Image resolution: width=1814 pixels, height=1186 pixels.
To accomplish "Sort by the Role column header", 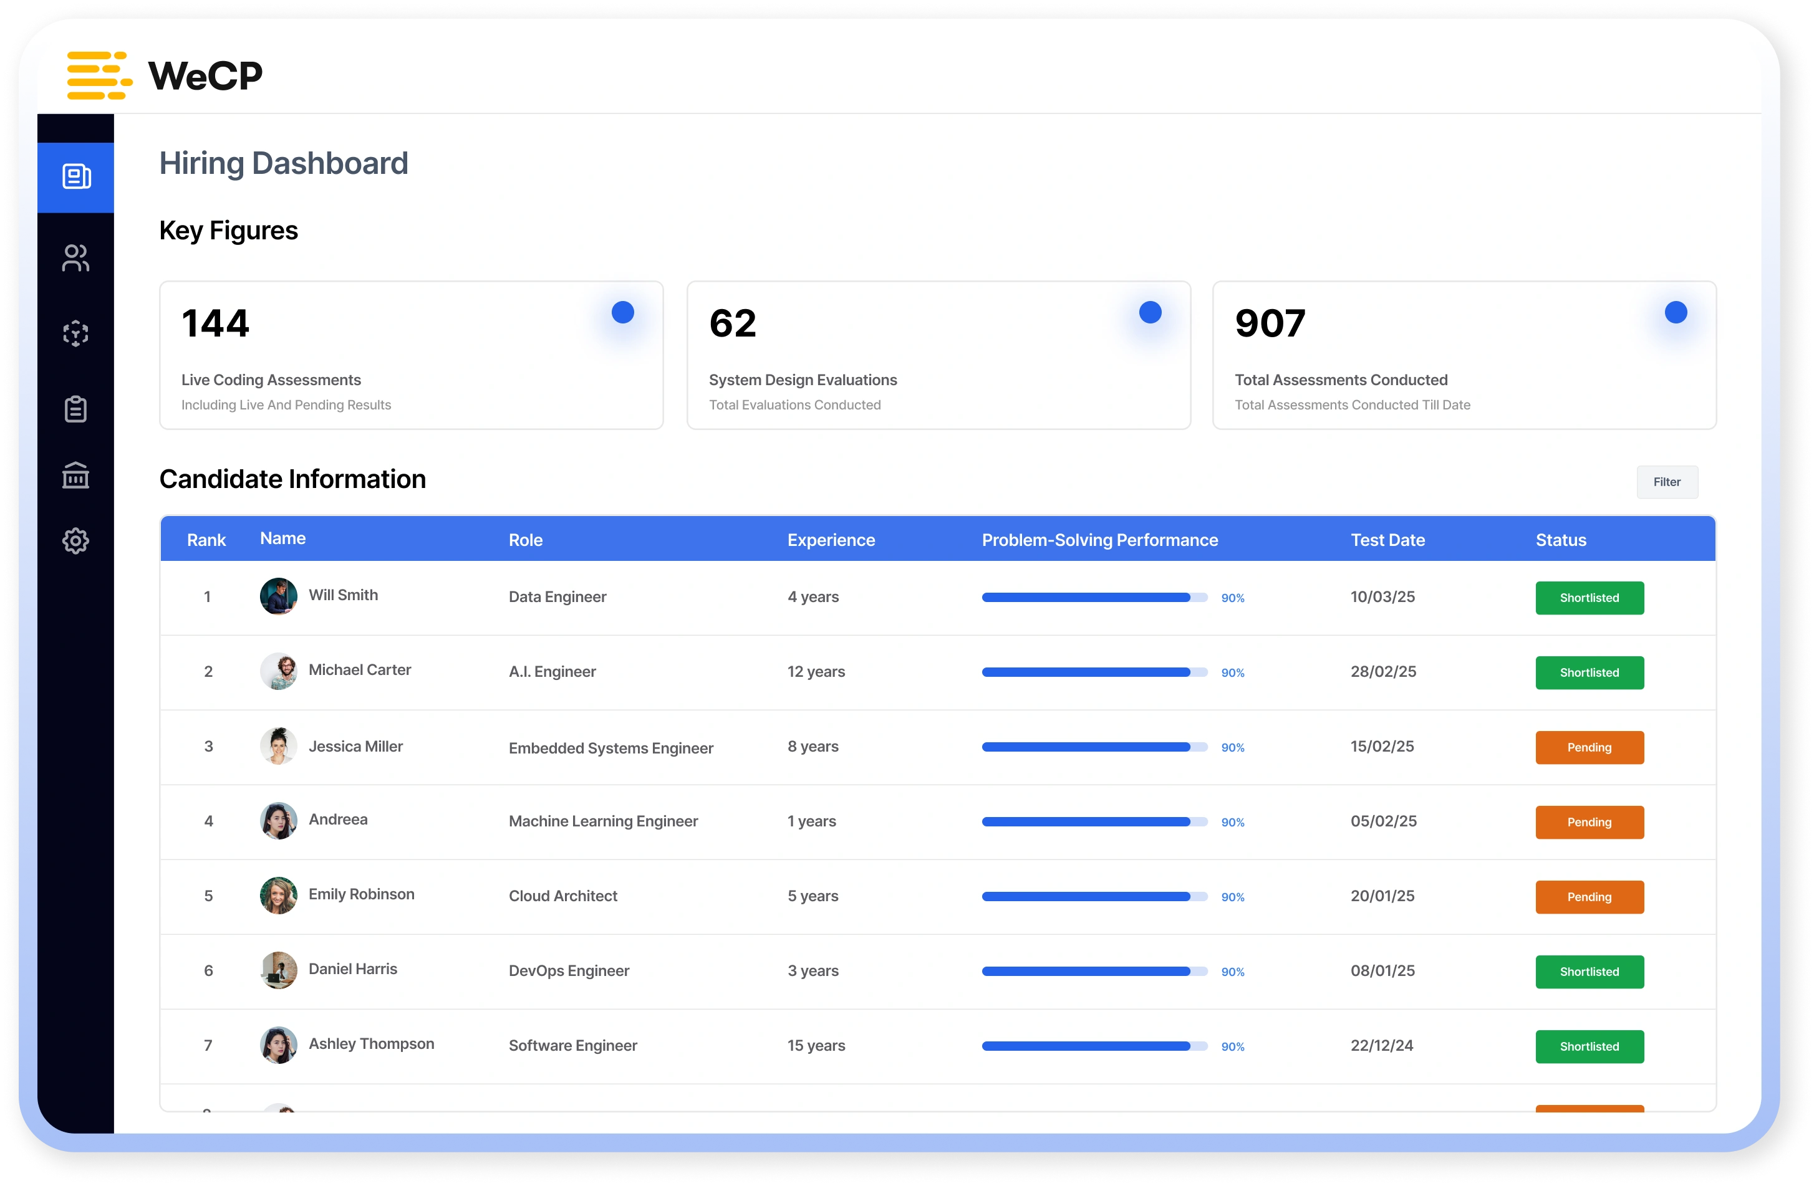I will tap(526, 540).
